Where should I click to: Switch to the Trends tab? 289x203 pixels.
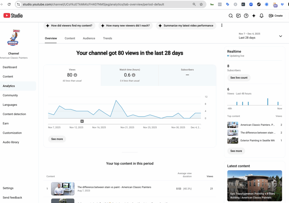(x=108, y=38)
